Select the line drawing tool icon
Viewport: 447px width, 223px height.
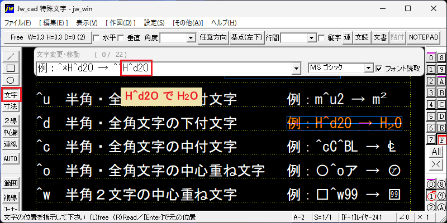[11, 57]
